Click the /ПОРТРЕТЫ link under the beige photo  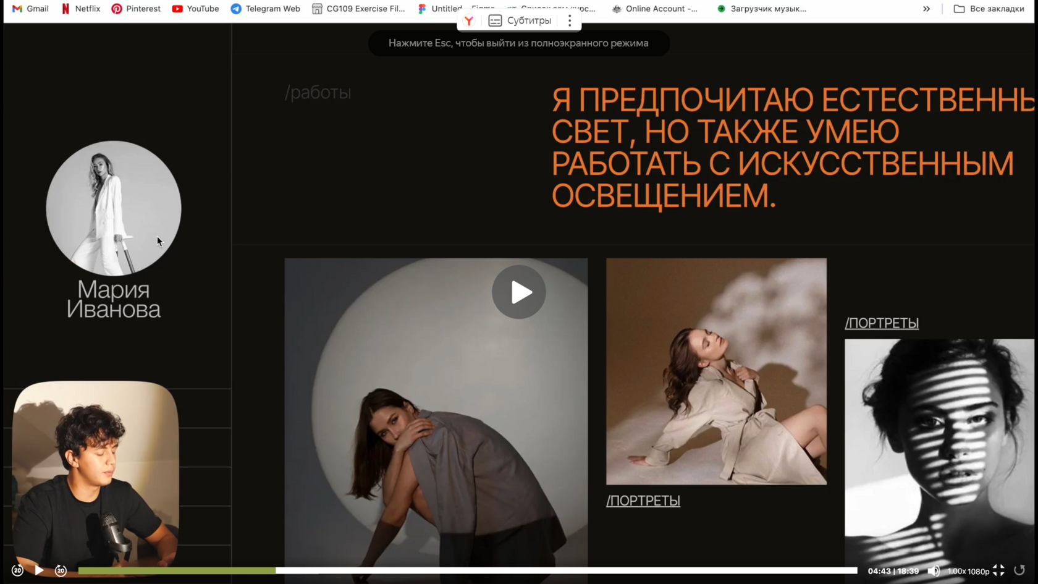click(643, 501)
